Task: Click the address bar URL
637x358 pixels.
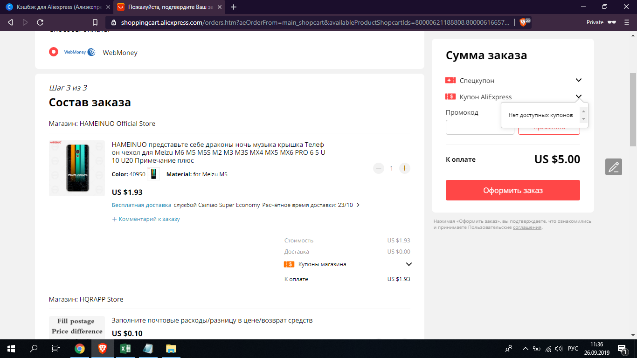Action: (x=315, y=22)
